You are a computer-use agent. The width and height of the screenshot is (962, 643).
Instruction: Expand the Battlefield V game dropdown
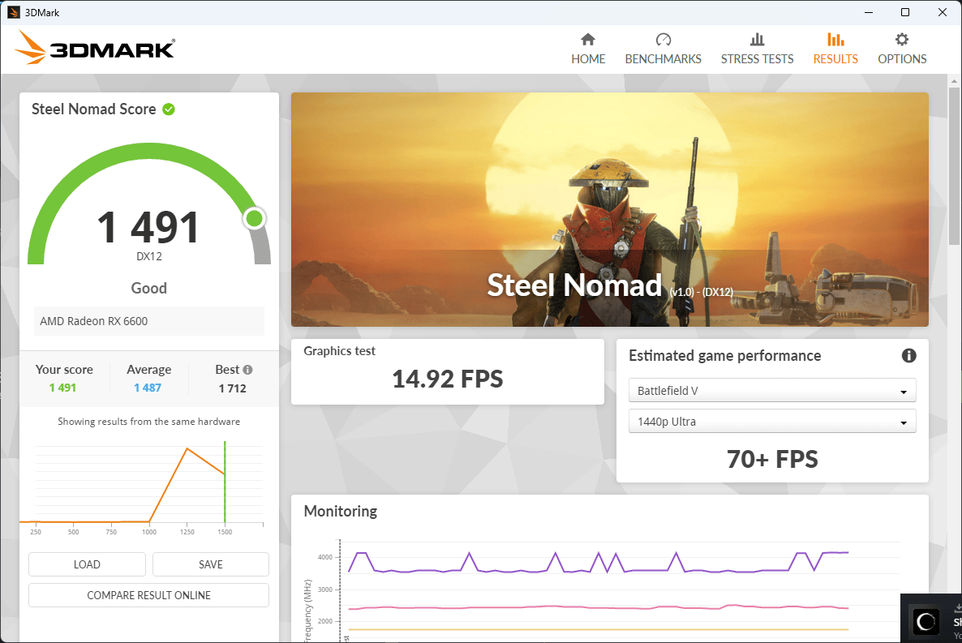coord(772,390)
